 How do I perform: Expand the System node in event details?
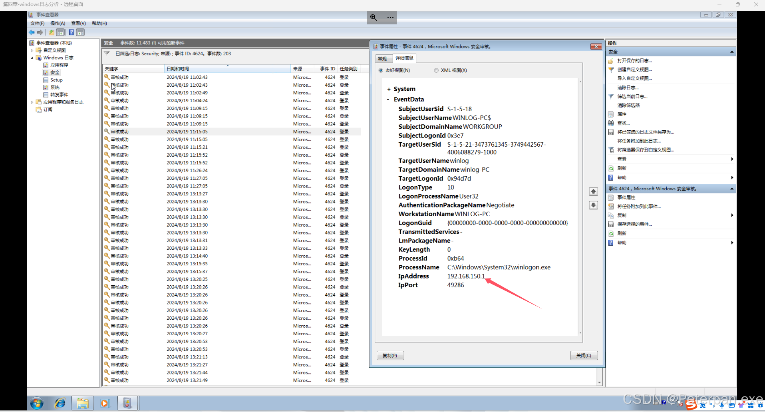(389, 89)
